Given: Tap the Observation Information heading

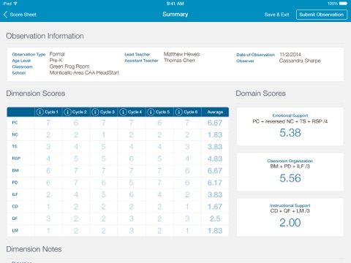Looking at the screenshot, I should coord(45,36).
